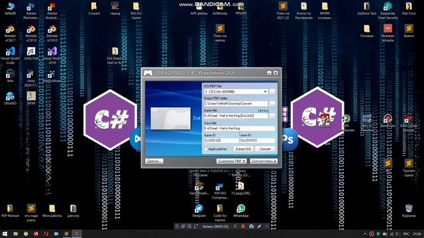Open the Convert folder on desktop
The height and width of the screenshot is (238, 424).
tap(94, 8)
